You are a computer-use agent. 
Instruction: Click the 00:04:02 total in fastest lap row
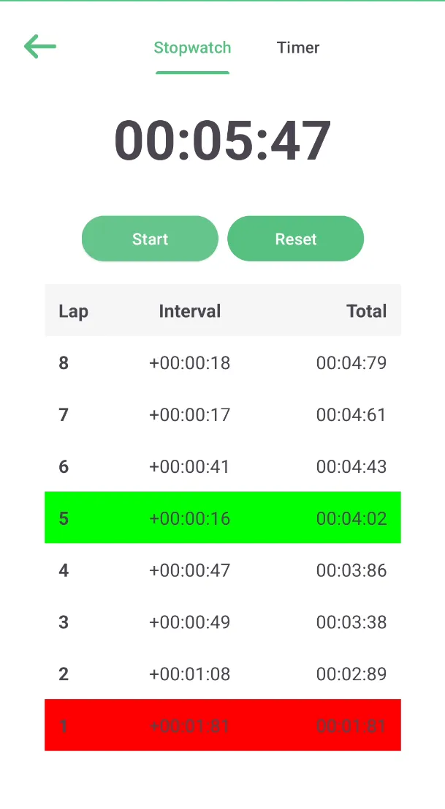click(351, 518)
